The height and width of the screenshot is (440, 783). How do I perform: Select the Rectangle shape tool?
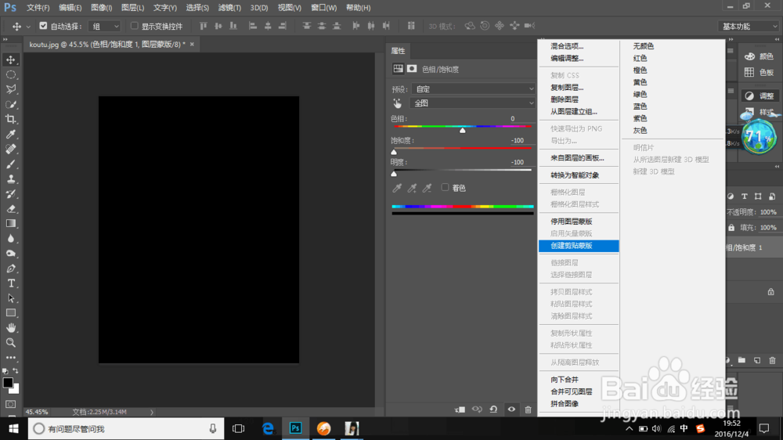click(x=10, y=313)
